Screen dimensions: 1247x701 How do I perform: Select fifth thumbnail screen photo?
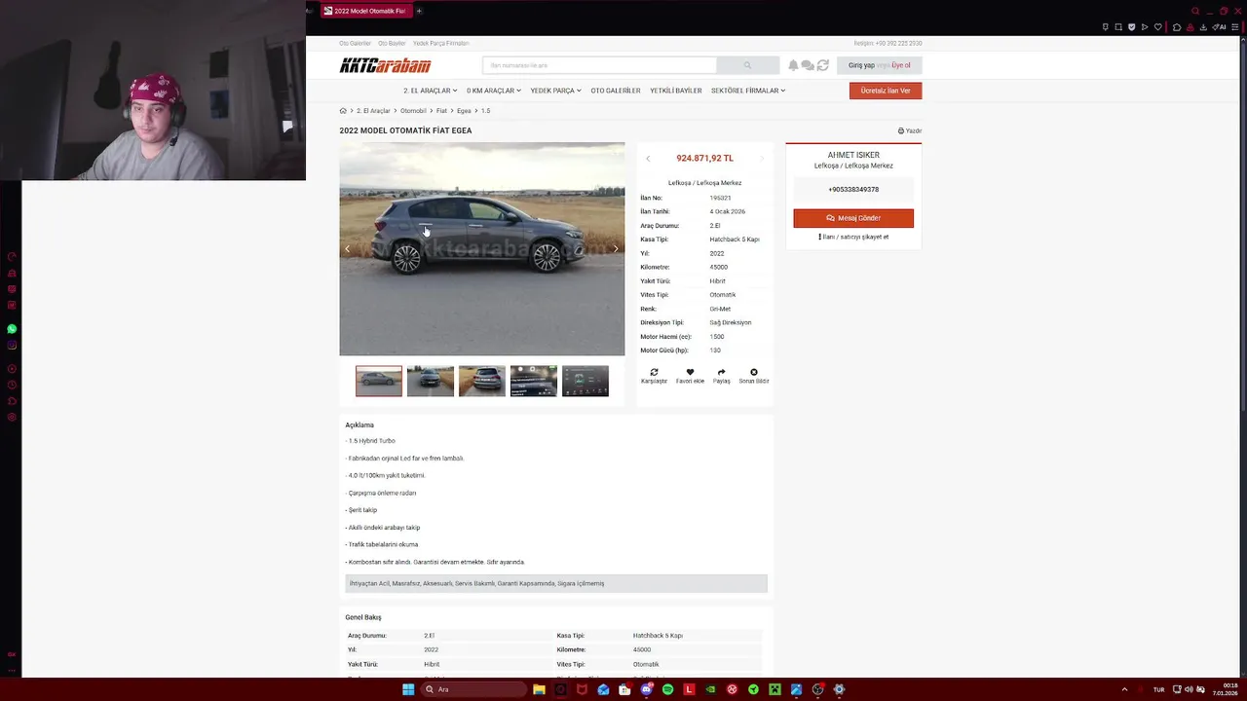click(x=586, y=381)
